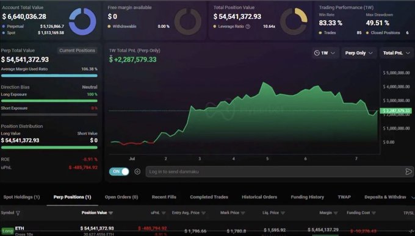Screen dimensions: 415x236
Task: Sort by Liq. Price column icon
Action: pos(283,213)
